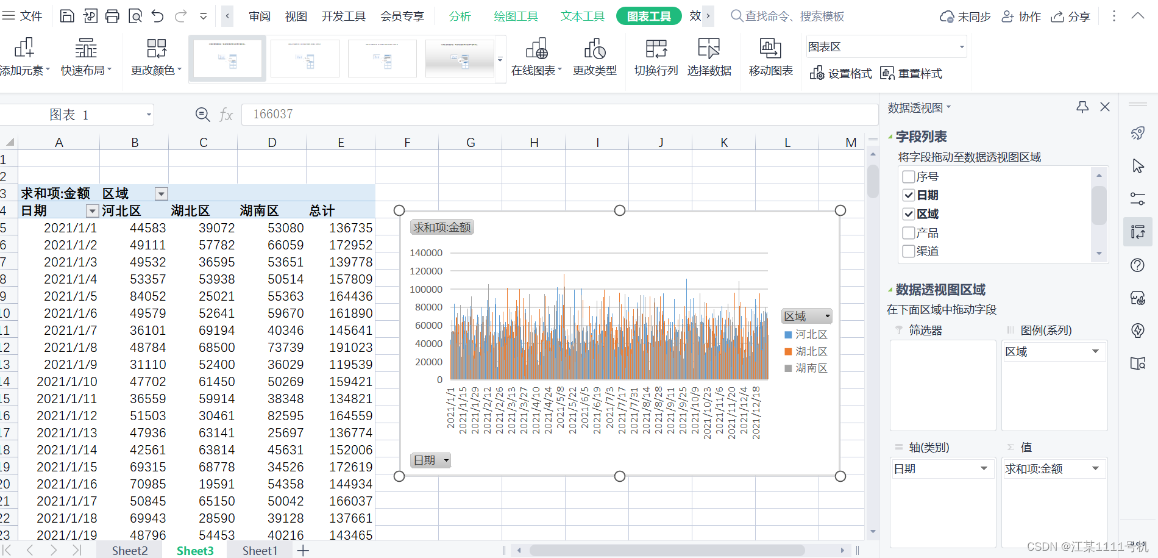Uncheck the 区域 field checkbox
This screenshot has height=558, width=1158.
(x=909, y=214)
